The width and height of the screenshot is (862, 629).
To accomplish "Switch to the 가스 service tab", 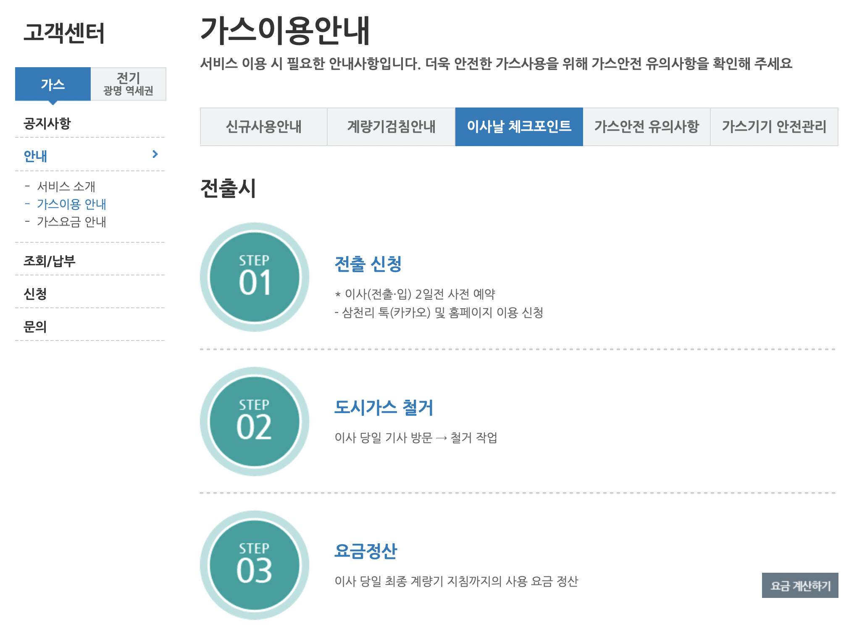I will pyautogui.click(x=53, y=84).
